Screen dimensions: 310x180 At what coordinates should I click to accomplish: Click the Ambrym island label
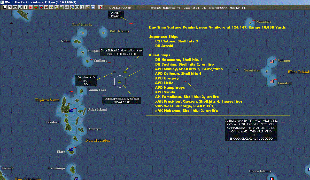pos(95,129)
